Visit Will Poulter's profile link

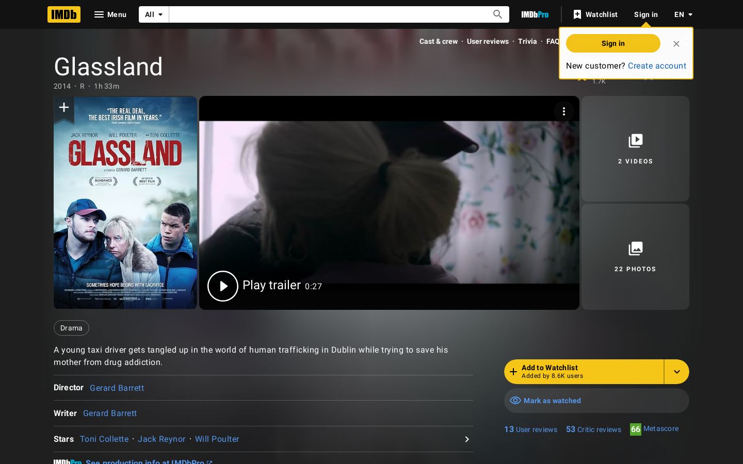217,439
